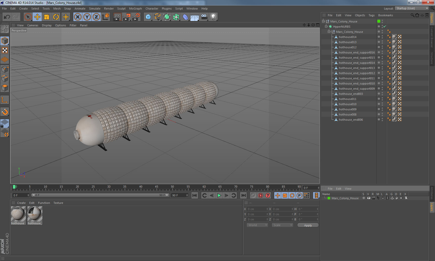Go to end of animation

pyautogui.click(x=243, y=195)
